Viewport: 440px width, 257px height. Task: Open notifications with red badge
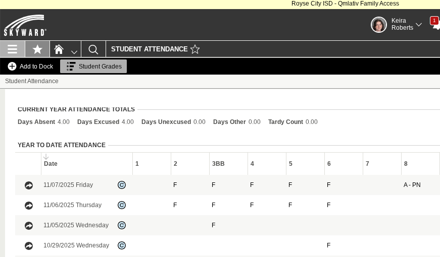pos(435,24)
